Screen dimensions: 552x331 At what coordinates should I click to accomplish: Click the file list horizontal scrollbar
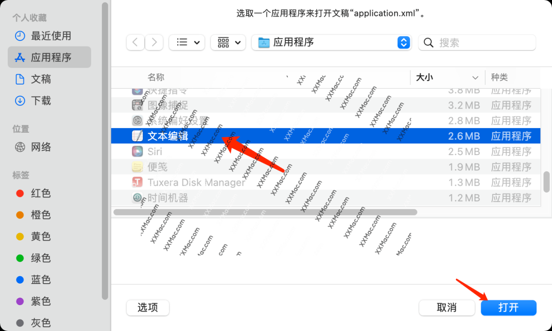pos(265,212)
